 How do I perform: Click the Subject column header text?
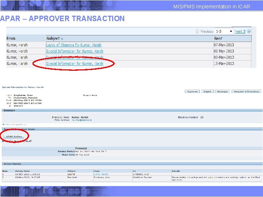coord(53,38)
